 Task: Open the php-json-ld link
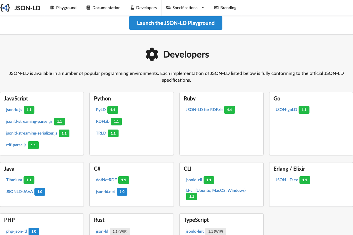(16, 231)
